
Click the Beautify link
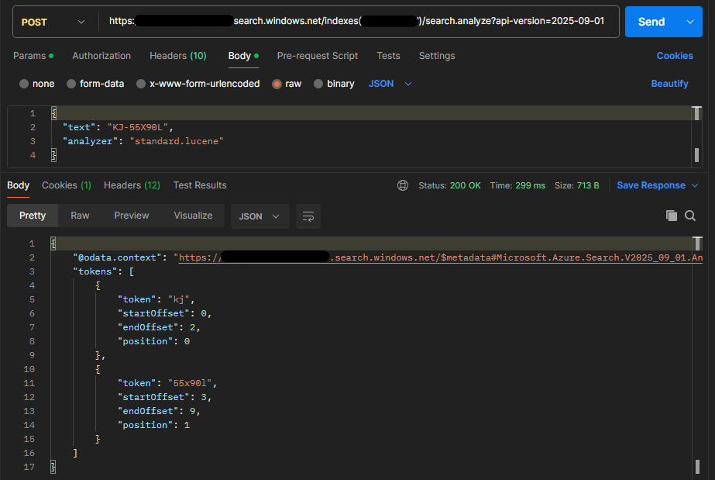click(x=669, y=84)
